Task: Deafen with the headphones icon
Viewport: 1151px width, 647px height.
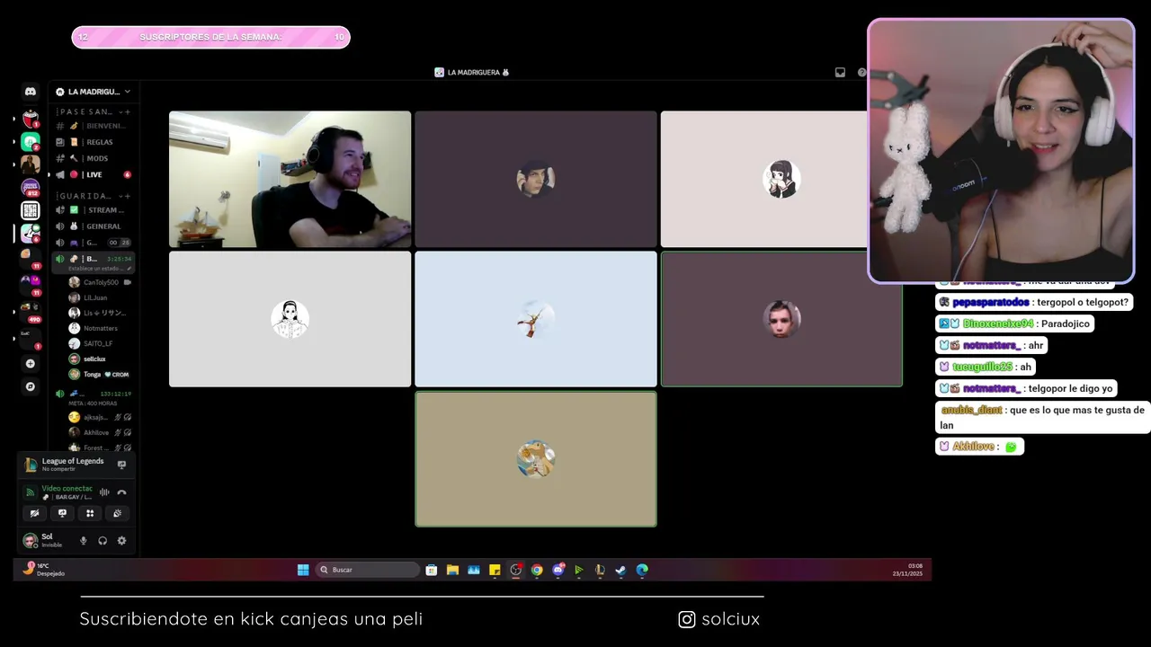Action: click(103, 540)
